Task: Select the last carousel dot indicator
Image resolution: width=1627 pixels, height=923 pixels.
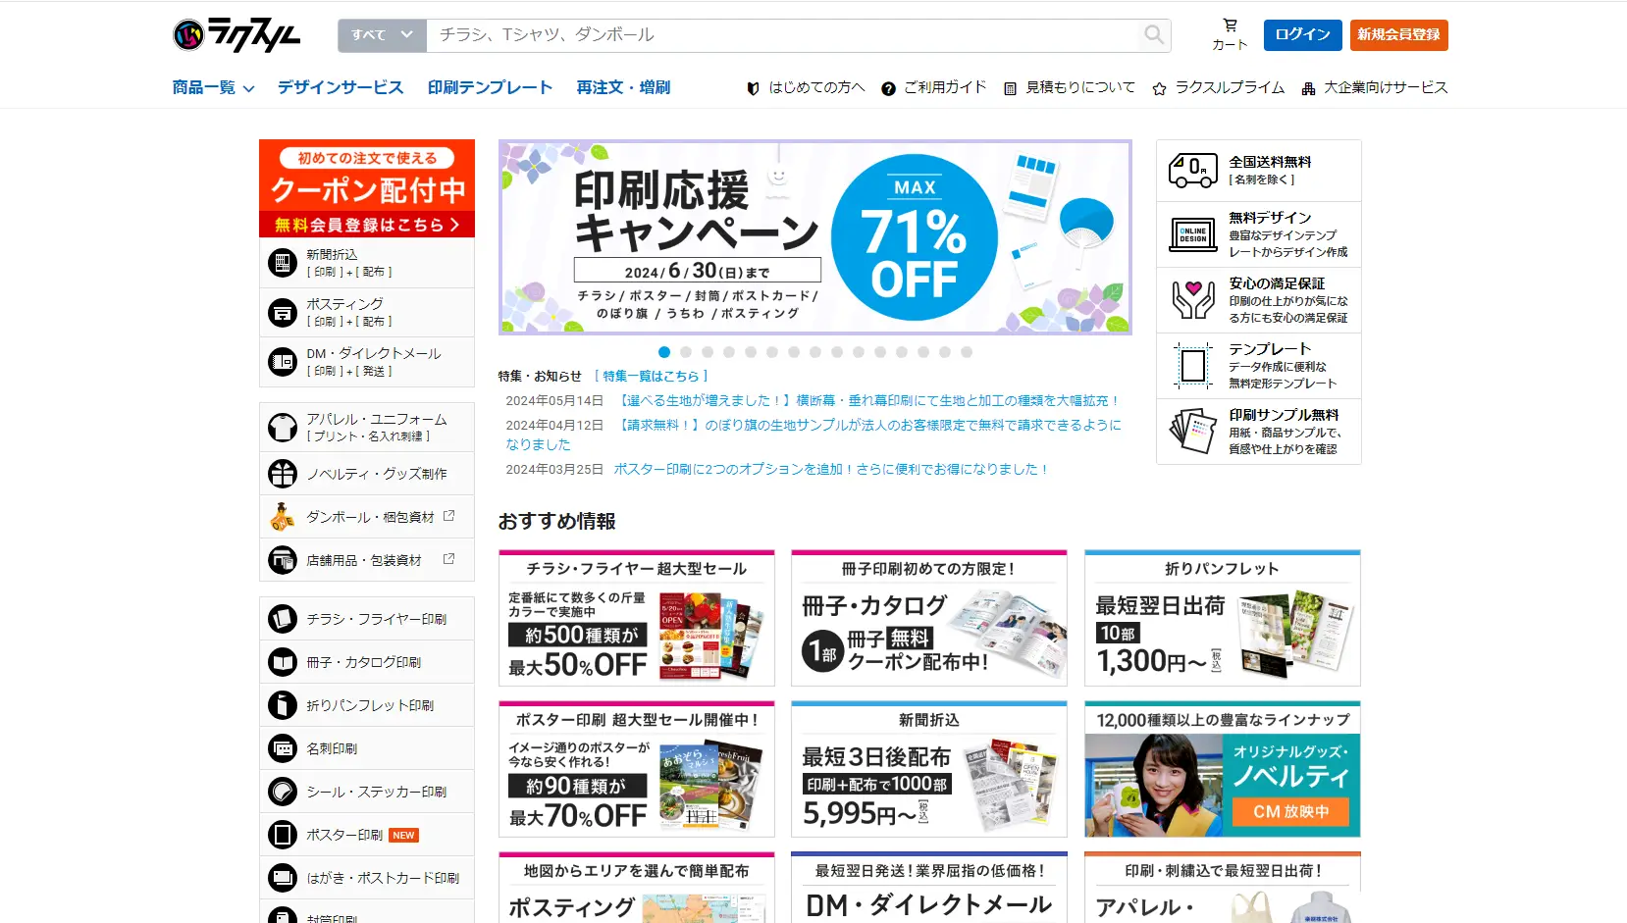Action: pos(967,352)
